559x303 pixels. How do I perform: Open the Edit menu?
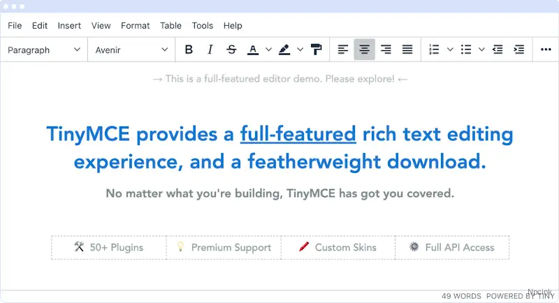click(x=40, y=26)
